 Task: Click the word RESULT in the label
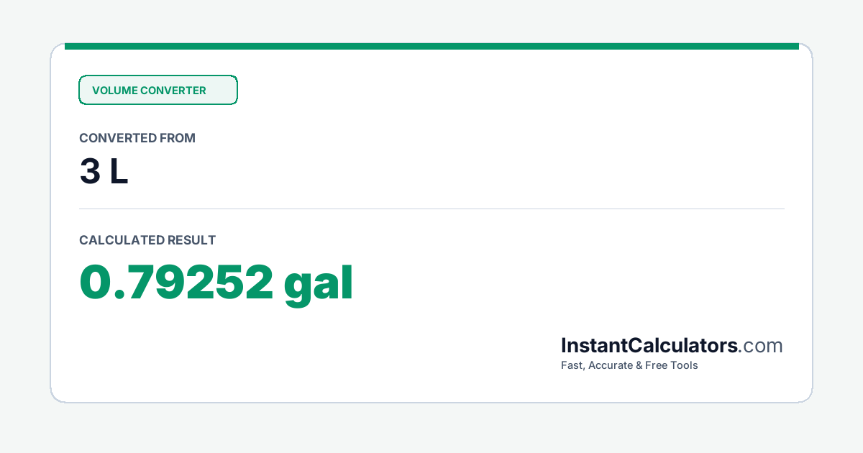[x=191, y=240]
